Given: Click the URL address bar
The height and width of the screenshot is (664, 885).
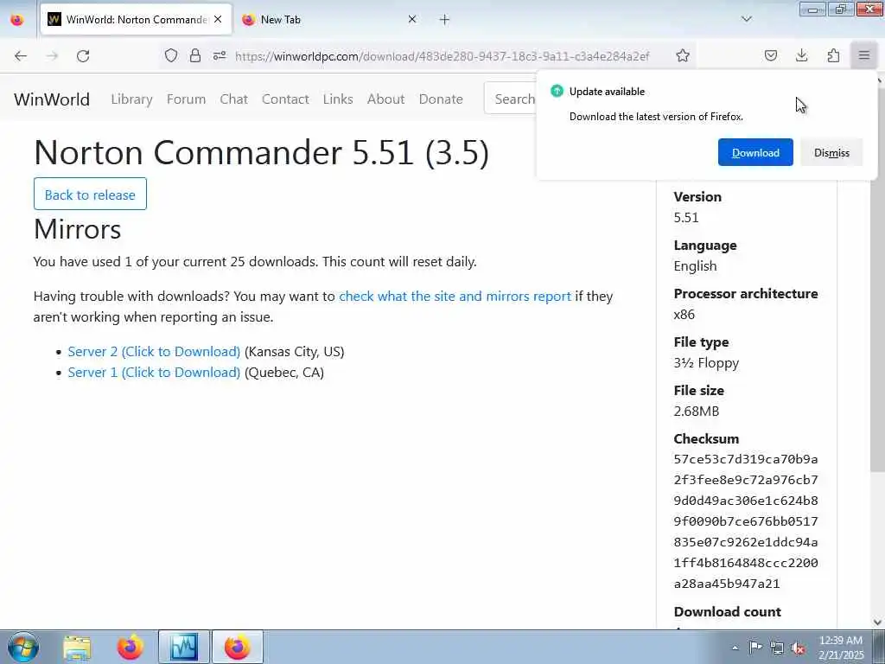Looking at the screenshot, I should click(x=442, y=56).
